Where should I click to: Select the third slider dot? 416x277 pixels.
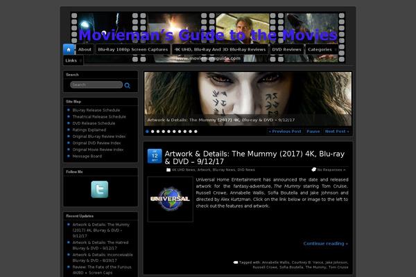click(x=158, y=132)
